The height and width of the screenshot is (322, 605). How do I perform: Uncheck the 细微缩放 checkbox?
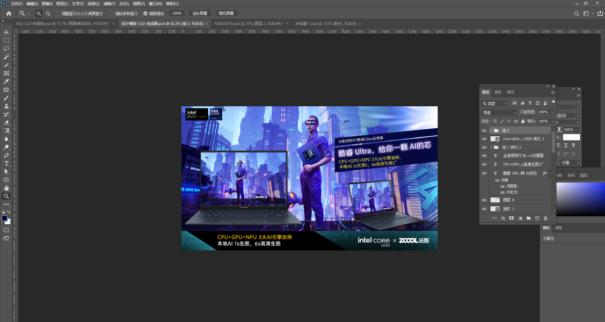pos(145,13)
